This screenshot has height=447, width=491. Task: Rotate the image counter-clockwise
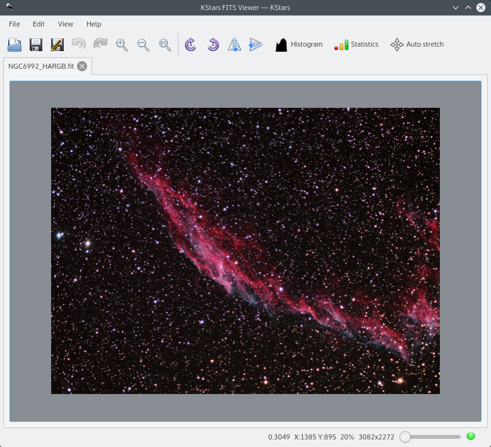pos(213,45)
